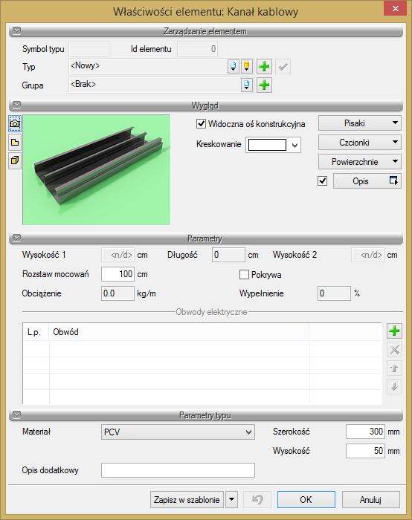Click the Opis button
The width and height of the screenshot is (412, 520).
(x=367, y=181)
